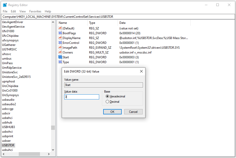Select the USBSTOR key in the tree

coord(8,145)
